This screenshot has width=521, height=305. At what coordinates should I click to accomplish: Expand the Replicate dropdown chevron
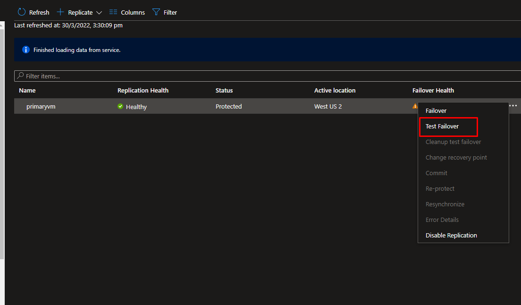[x=100, y=12]
